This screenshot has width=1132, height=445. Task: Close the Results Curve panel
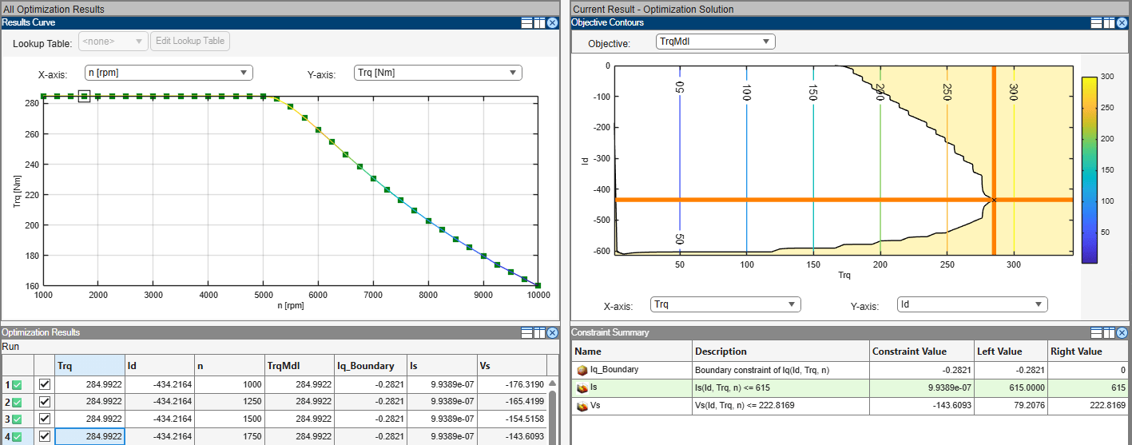[552, 22]
